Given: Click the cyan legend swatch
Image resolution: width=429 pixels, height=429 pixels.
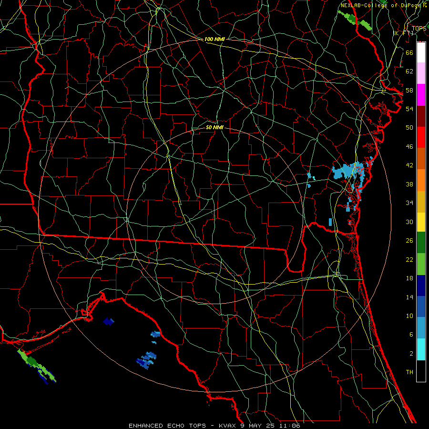Looking at the screenshot, I should (x=421, y=349).
